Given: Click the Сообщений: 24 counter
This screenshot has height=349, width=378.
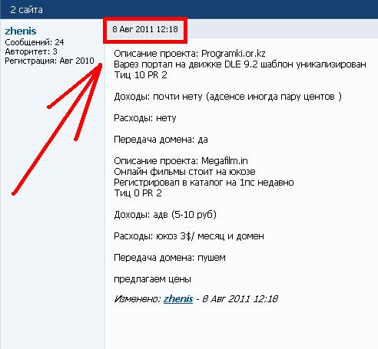Looking at the screenshot, I should pos(35,42).
